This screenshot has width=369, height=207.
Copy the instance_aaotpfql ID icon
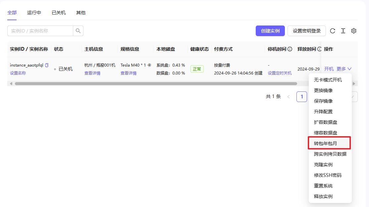[47, 65]
